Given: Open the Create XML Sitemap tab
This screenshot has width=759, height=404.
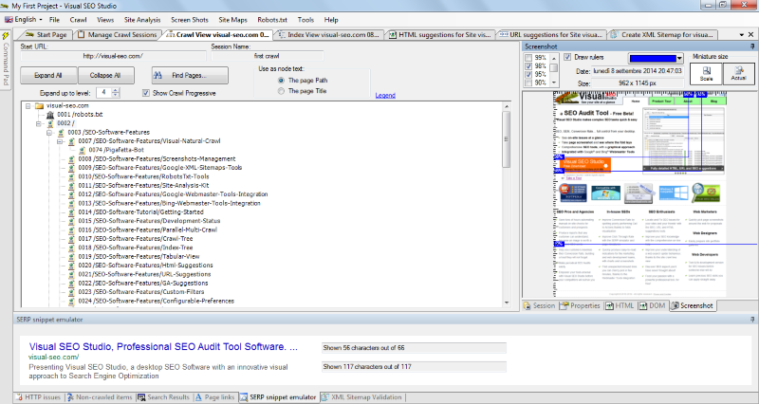Looking at the screenshot, I should 661,35.
